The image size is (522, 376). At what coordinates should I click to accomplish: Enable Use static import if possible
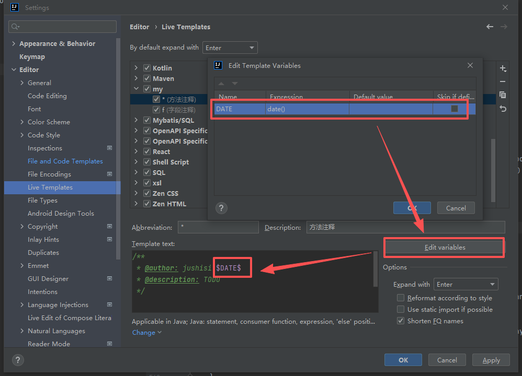pos(401,309)
